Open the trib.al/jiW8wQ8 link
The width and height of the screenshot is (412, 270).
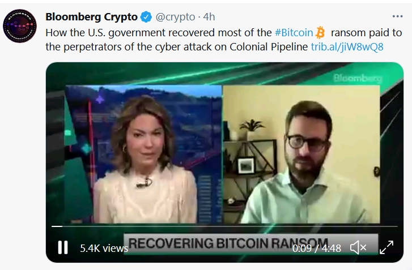[347, 47]
